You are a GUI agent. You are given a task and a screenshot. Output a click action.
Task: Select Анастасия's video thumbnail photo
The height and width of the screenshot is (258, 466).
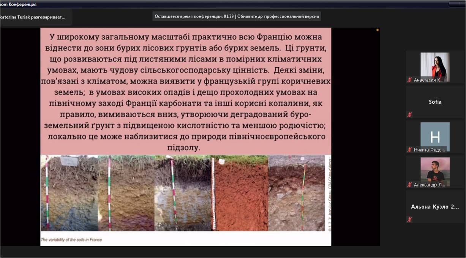(x=435, y=67)
